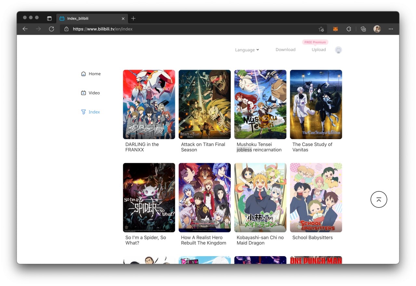Jump to top with the round arrow button

coord(379,199)
